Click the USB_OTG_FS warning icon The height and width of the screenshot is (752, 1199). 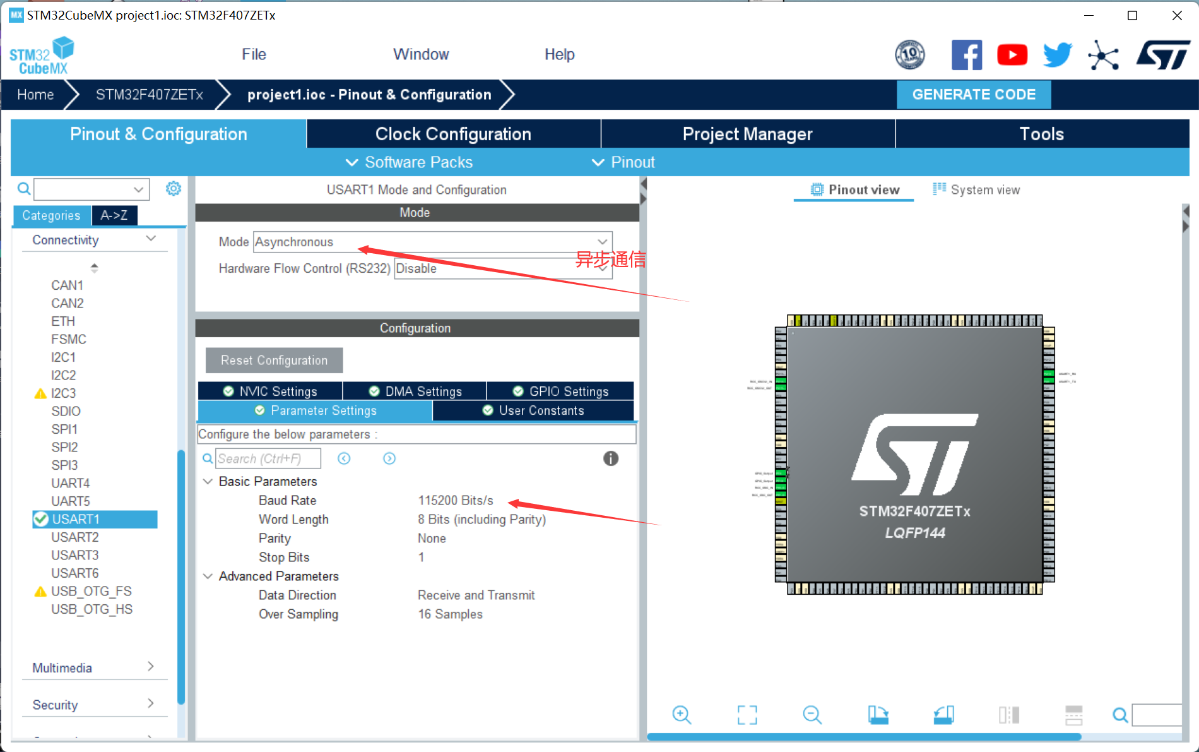click(40, 592)
